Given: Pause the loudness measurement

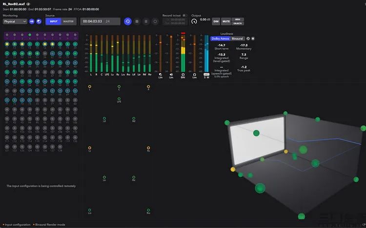Looking at the screenshot, I should [x=253, y=38].
